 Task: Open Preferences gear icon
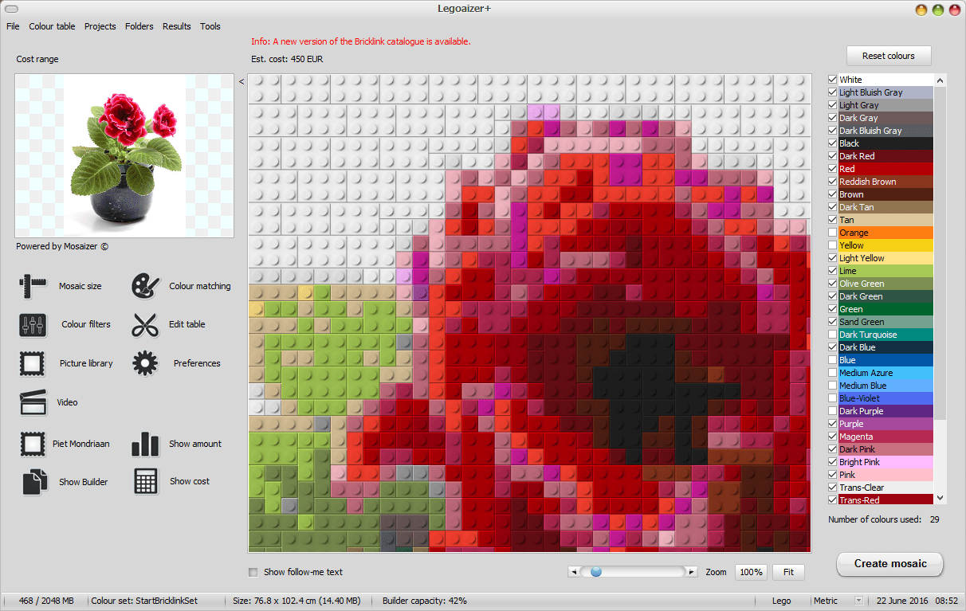145,363
